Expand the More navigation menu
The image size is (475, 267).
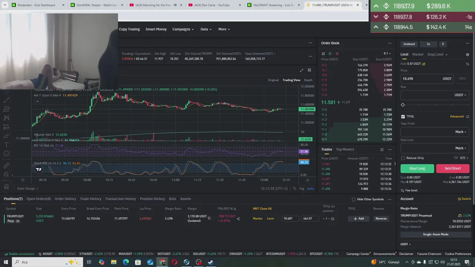[x=224, y=29]
